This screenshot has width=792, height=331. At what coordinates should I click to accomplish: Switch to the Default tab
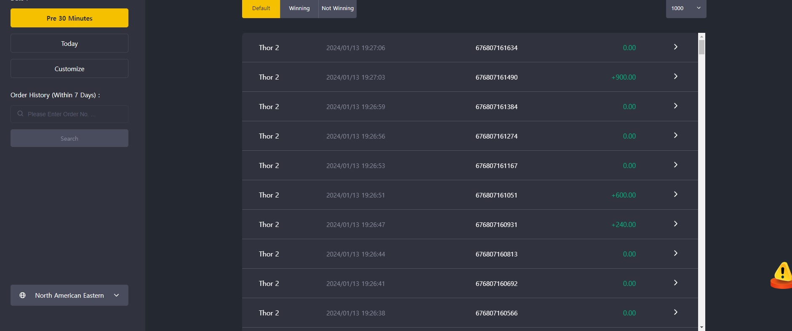261,8
